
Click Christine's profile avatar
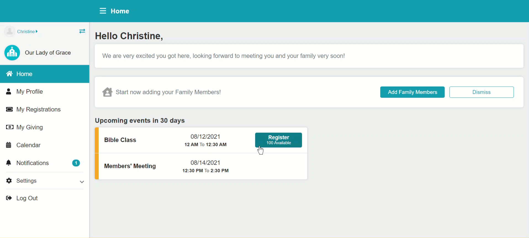point(10,31)
